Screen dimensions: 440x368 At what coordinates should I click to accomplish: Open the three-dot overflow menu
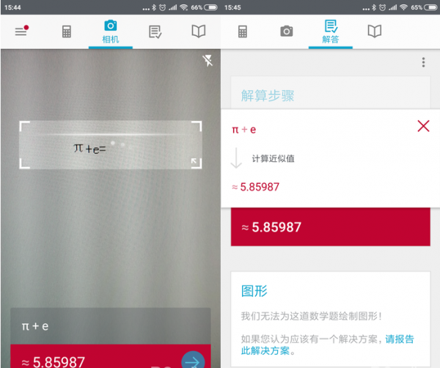pos(423,62)
